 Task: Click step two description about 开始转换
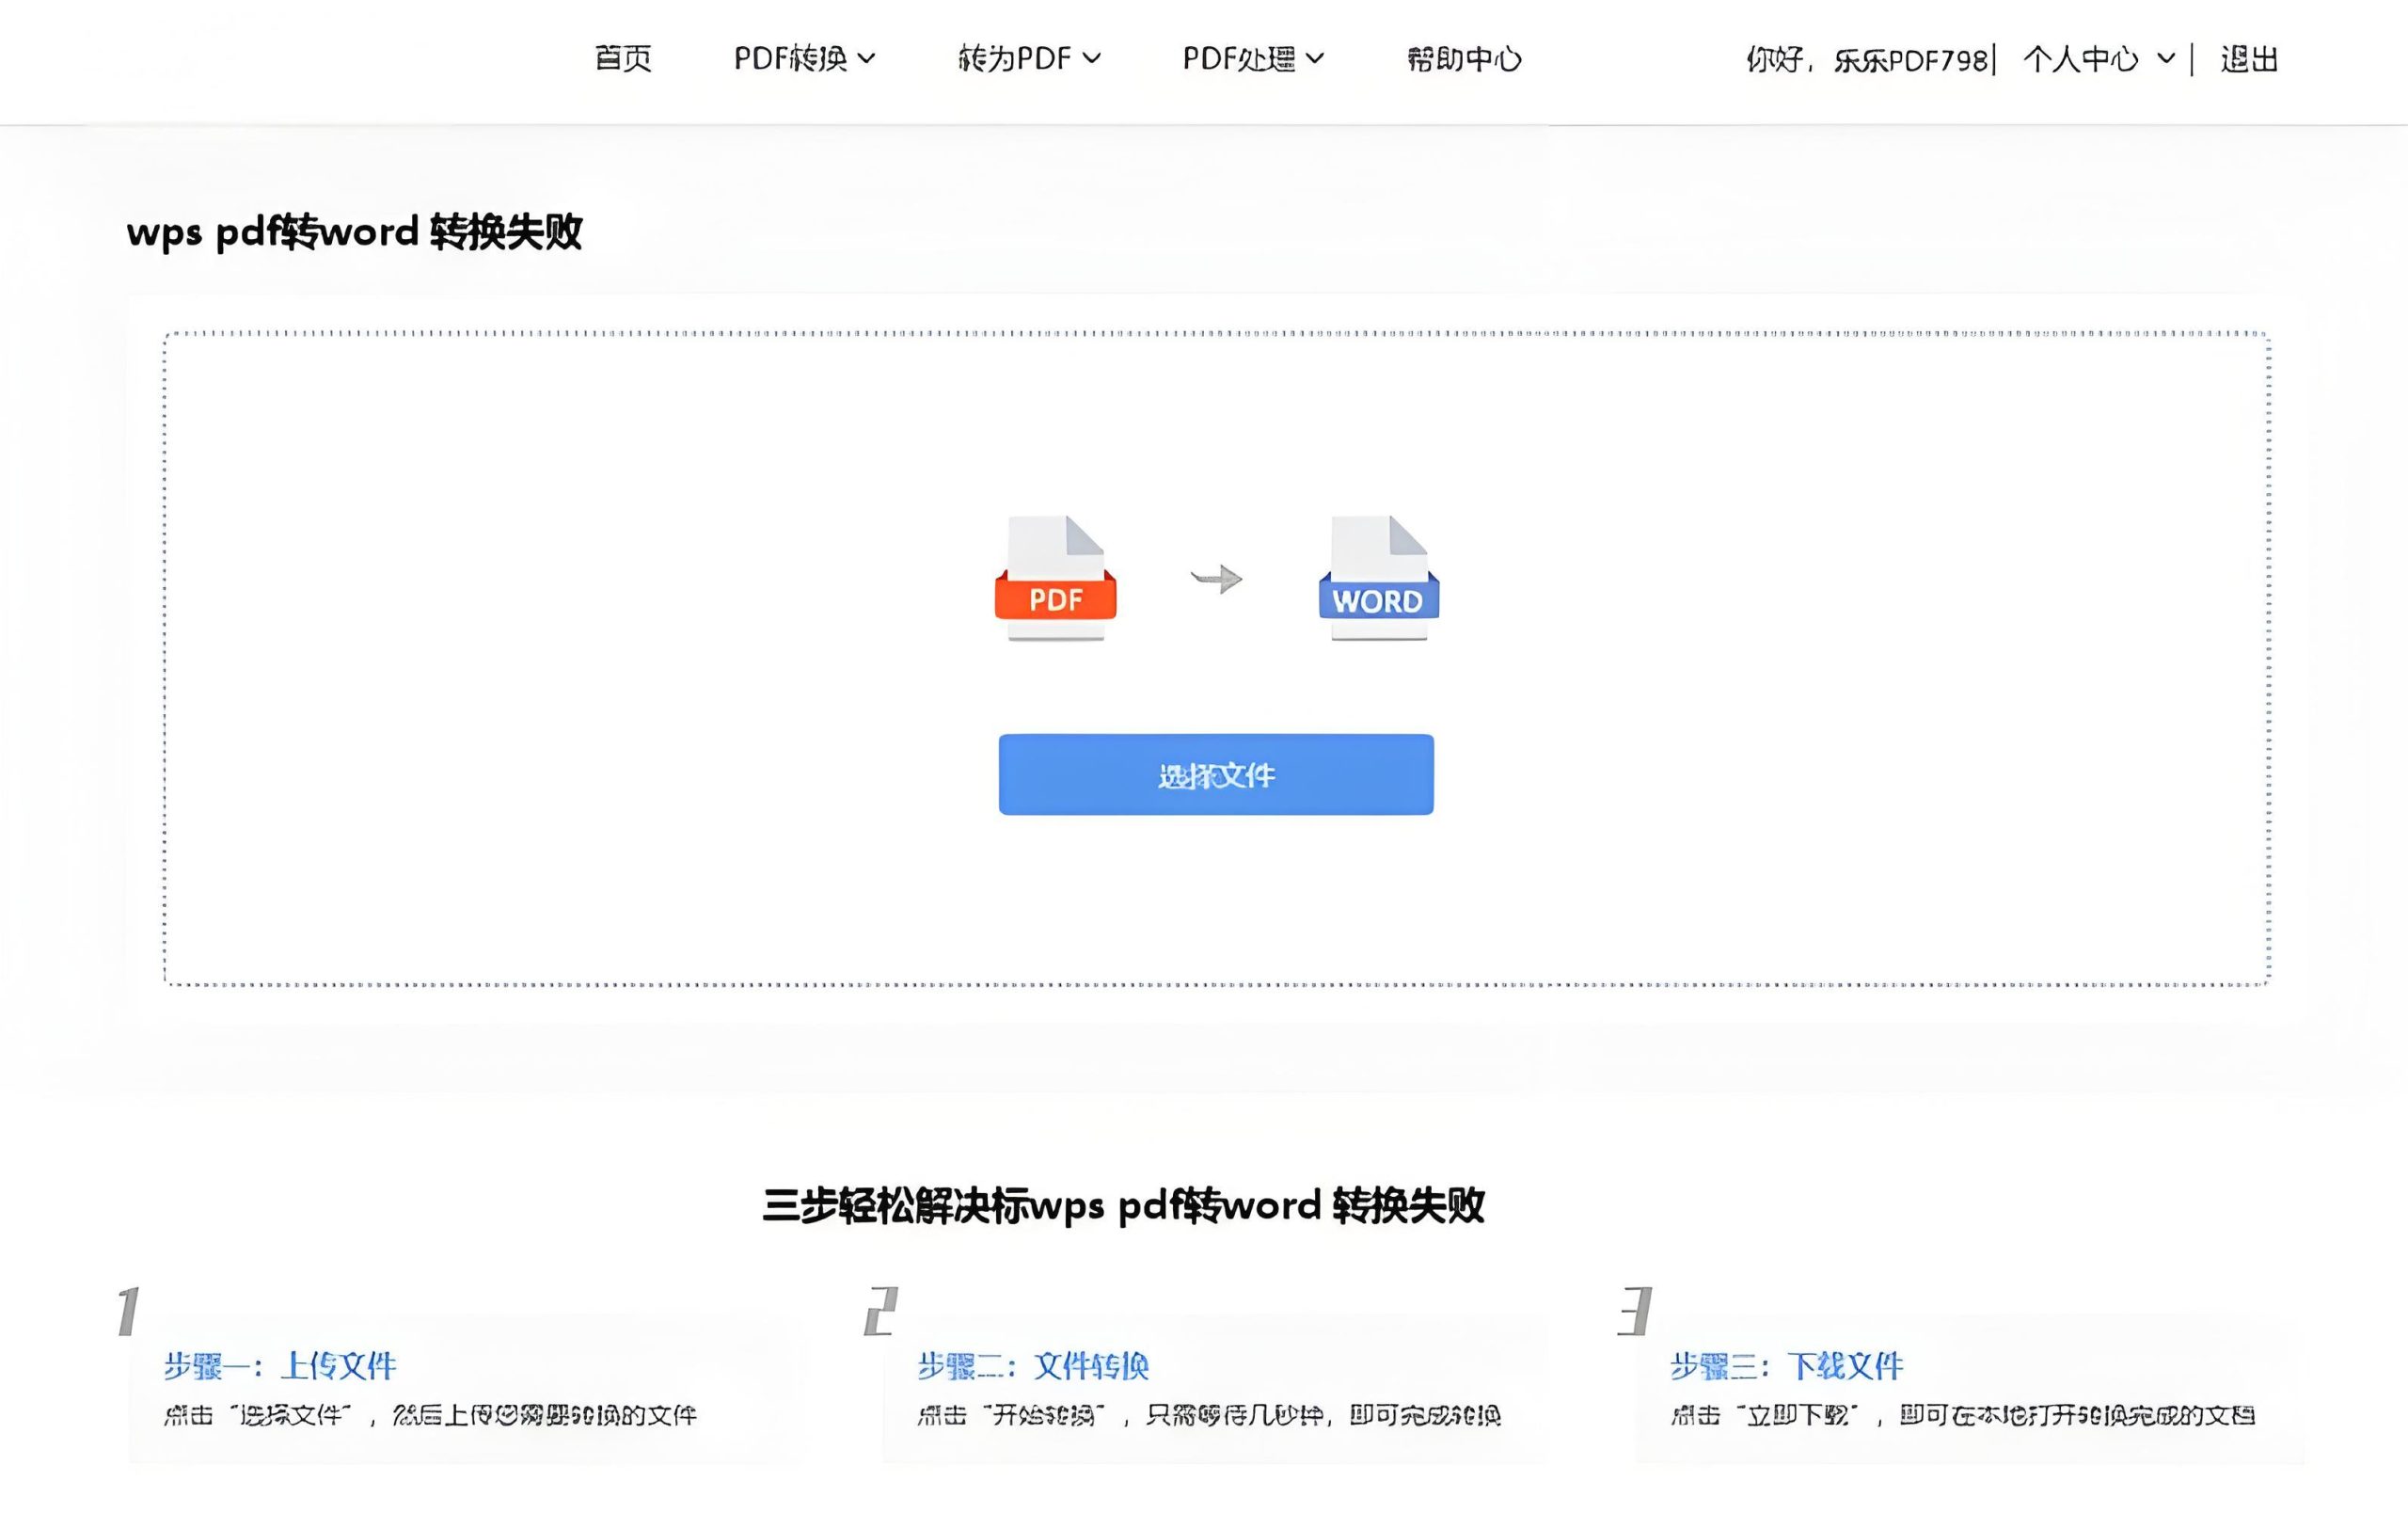[x=1209, y=1415]
